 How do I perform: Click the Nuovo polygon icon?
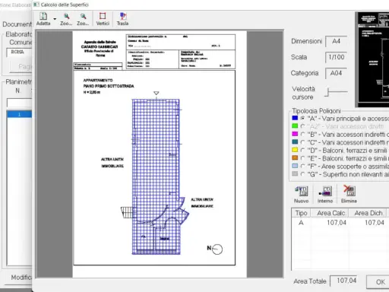coord(302,191)
